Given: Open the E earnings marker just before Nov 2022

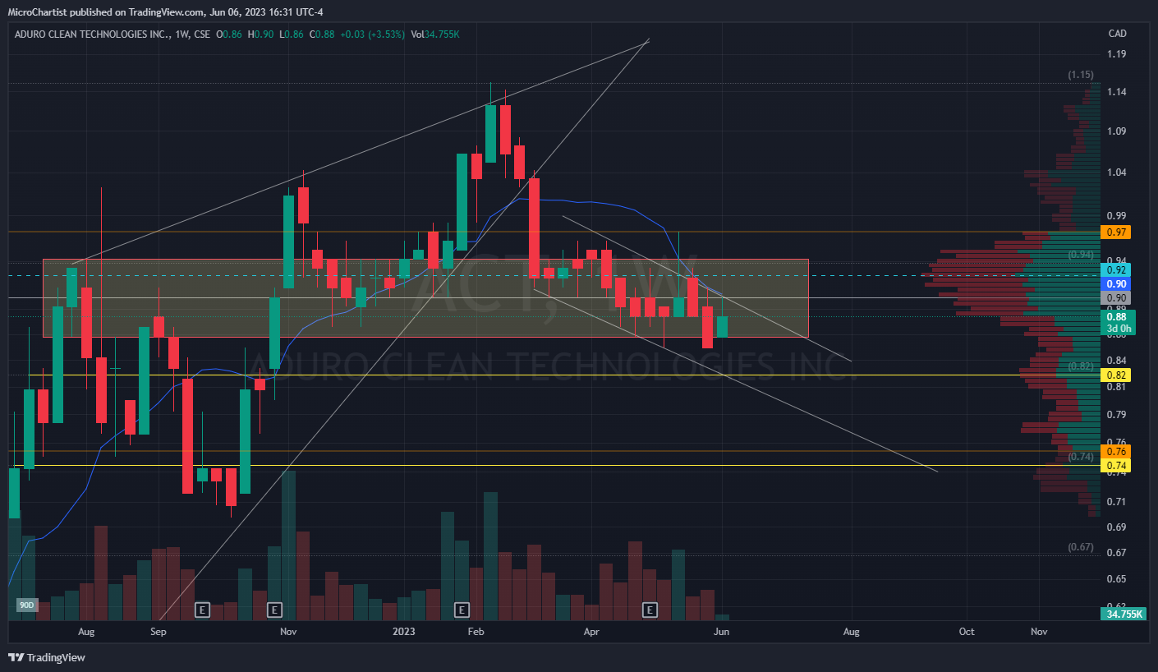Looking at the screenshot, I should (x=275, y=610).
